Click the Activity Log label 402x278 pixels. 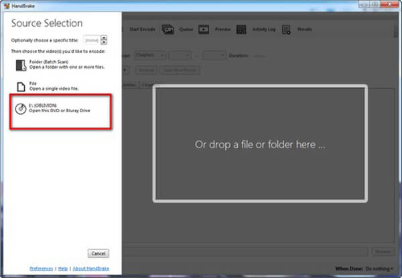[264, 29]
